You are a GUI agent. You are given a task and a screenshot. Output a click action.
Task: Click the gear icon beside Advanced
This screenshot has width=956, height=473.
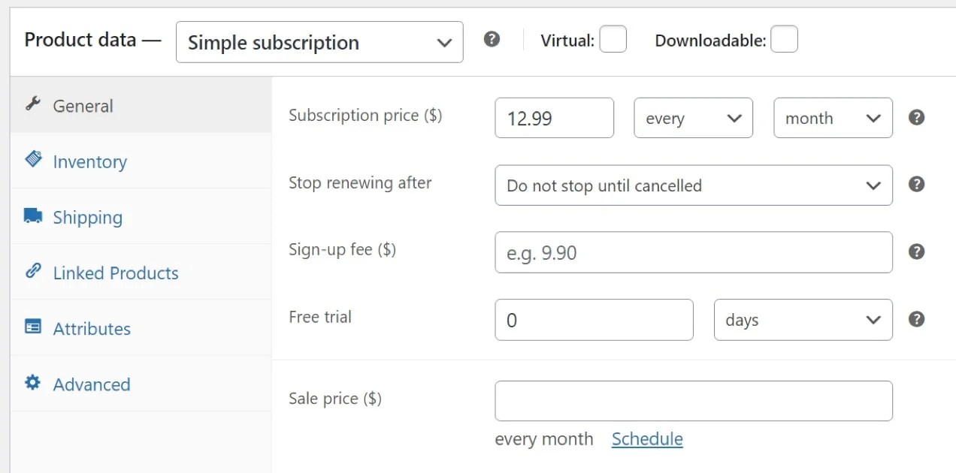click(x=32, y=383)
